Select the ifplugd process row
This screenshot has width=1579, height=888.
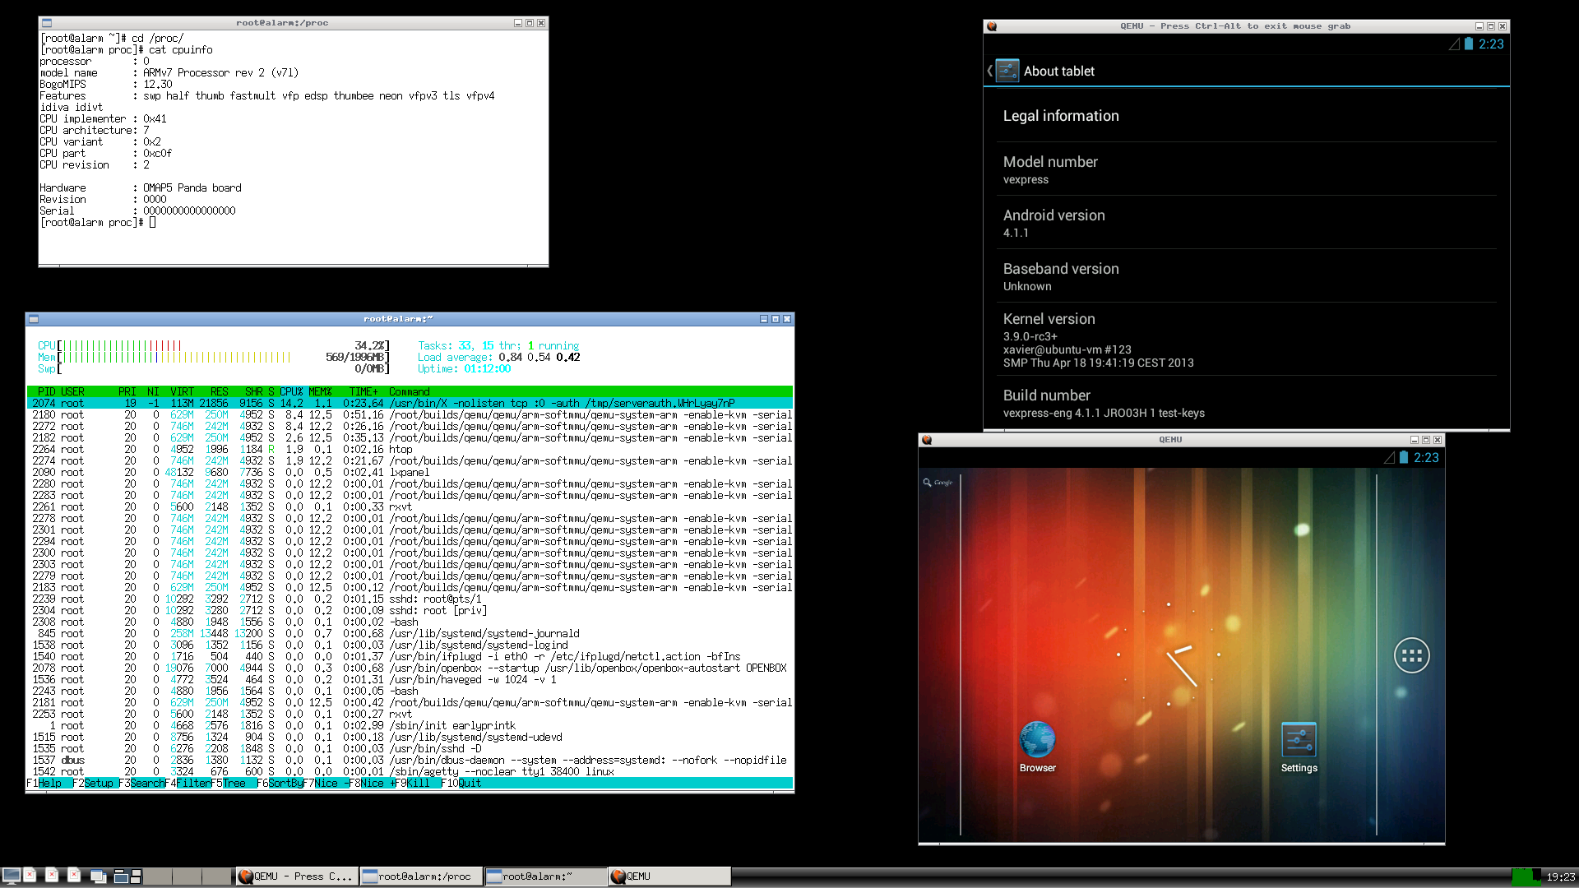410,657
